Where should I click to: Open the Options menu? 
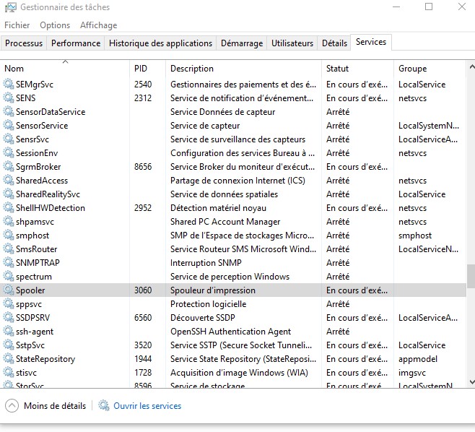tap(55, 25)
